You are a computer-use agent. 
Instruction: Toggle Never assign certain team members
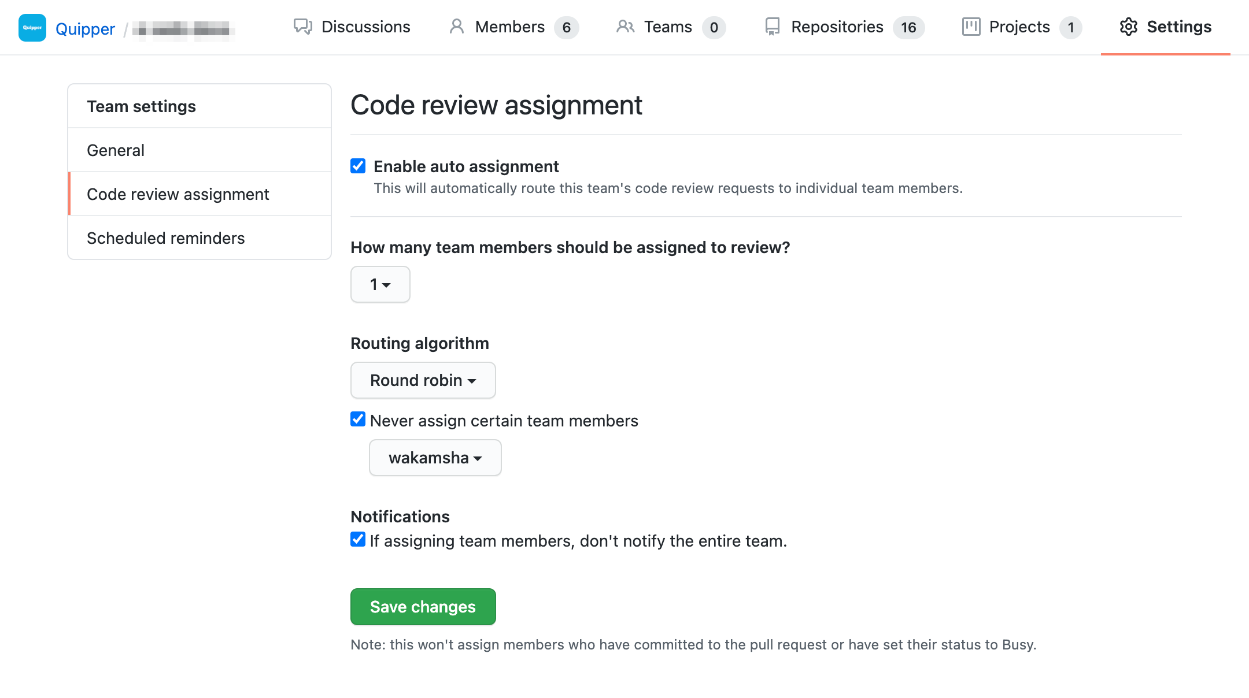(358, 419)
